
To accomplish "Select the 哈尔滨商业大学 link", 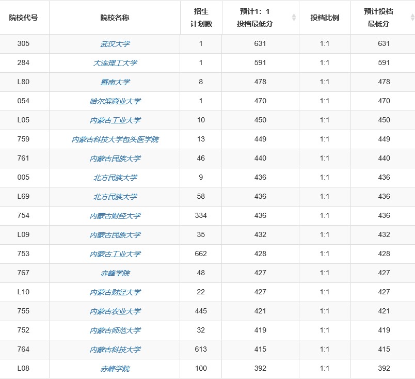I will [115, 101].
